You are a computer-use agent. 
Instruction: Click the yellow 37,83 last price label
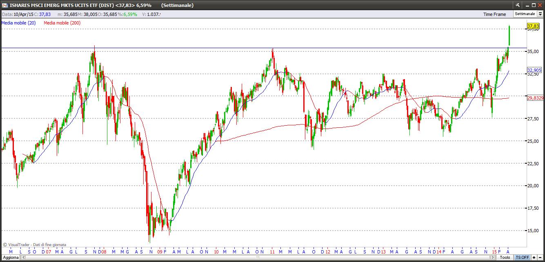[x=533, y=26]
